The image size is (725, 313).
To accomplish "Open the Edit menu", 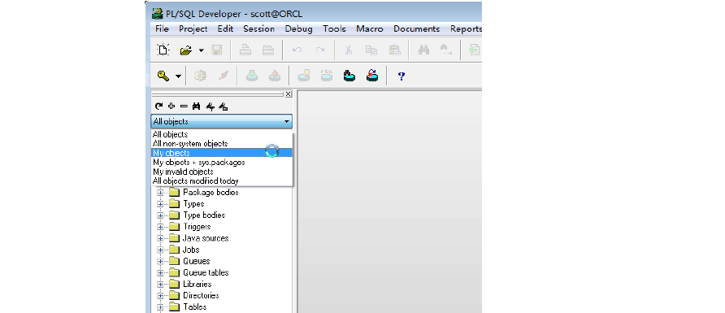I will tap(225, 28).
